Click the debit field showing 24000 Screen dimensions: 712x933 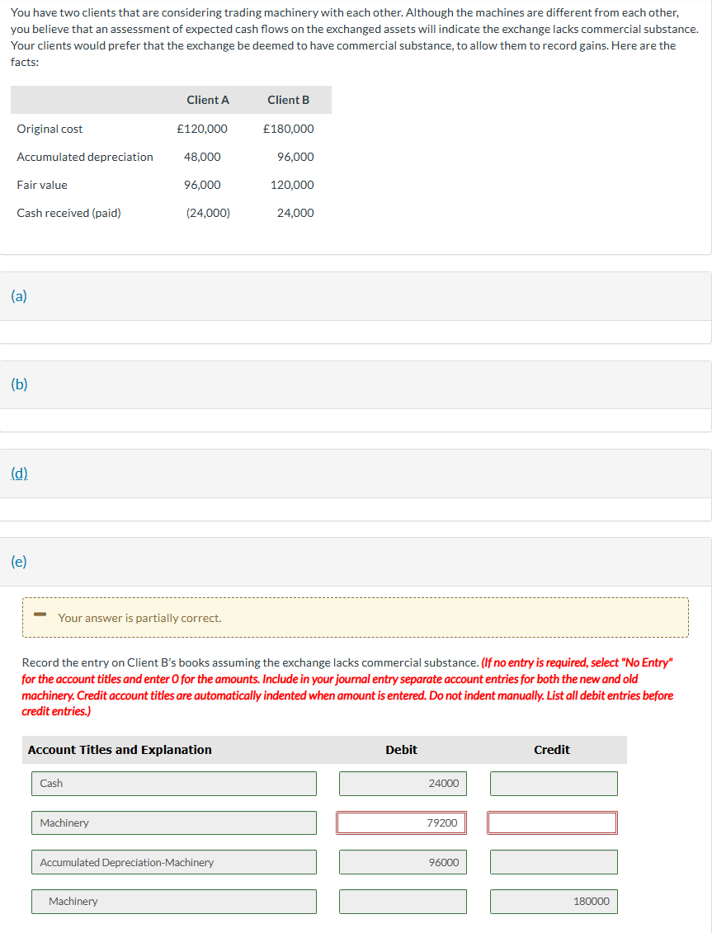click(x=403, y=784)
